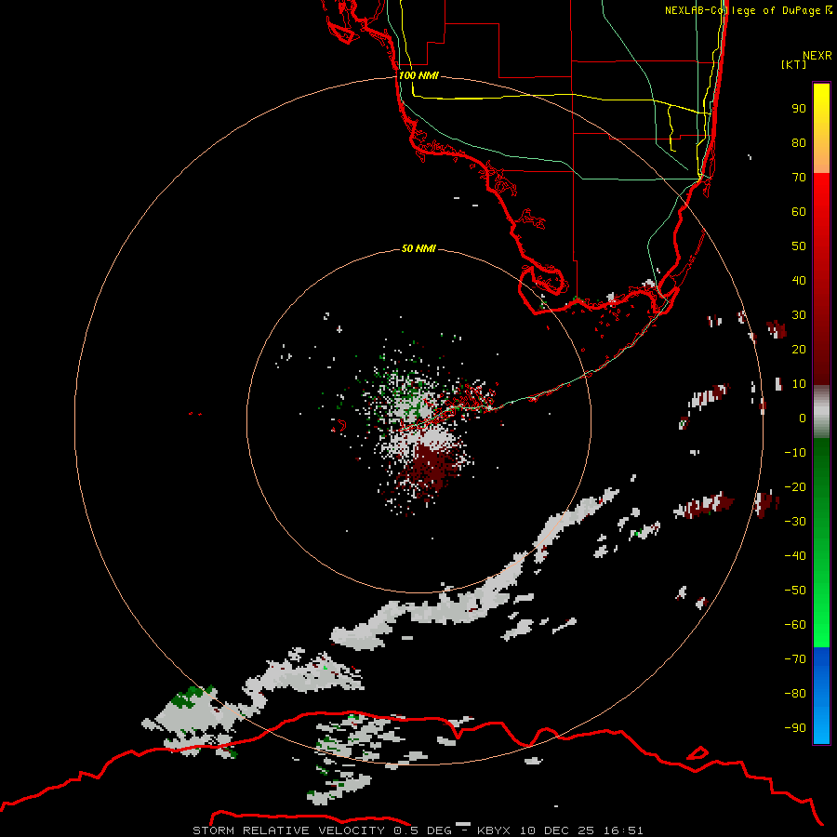Click the -70 knot scale label
Image resolution: width=837 pixels, height=837 pixels.
795,659
